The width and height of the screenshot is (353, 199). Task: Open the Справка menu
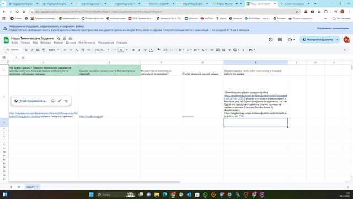(122, 43)
